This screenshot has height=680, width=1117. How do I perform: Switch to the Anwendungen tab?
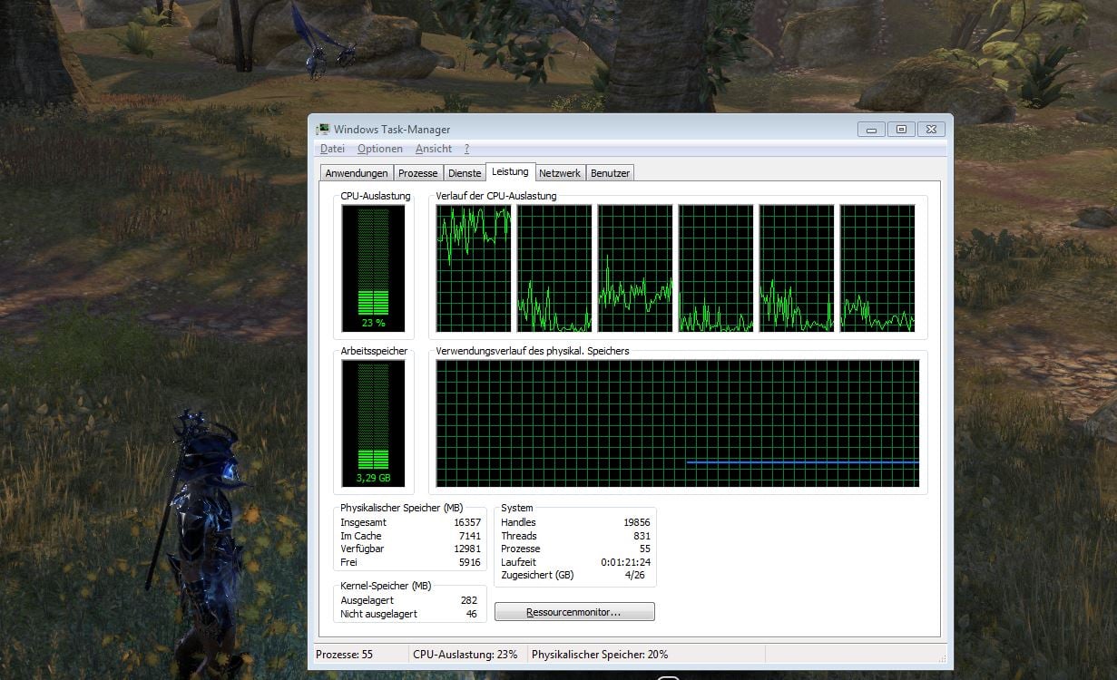[357, 173]
